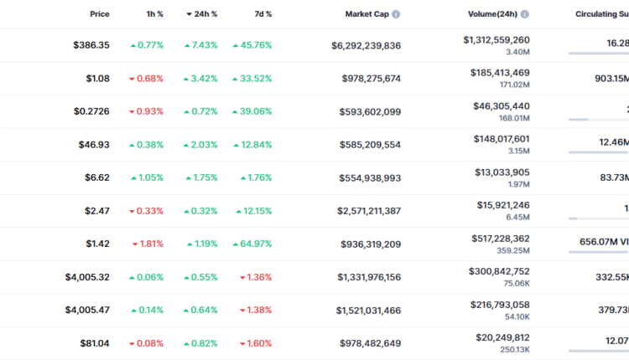629x360 pixels.
Task: Click the $6,292,239,836 market cap value
Action: (x=366, y=45)
